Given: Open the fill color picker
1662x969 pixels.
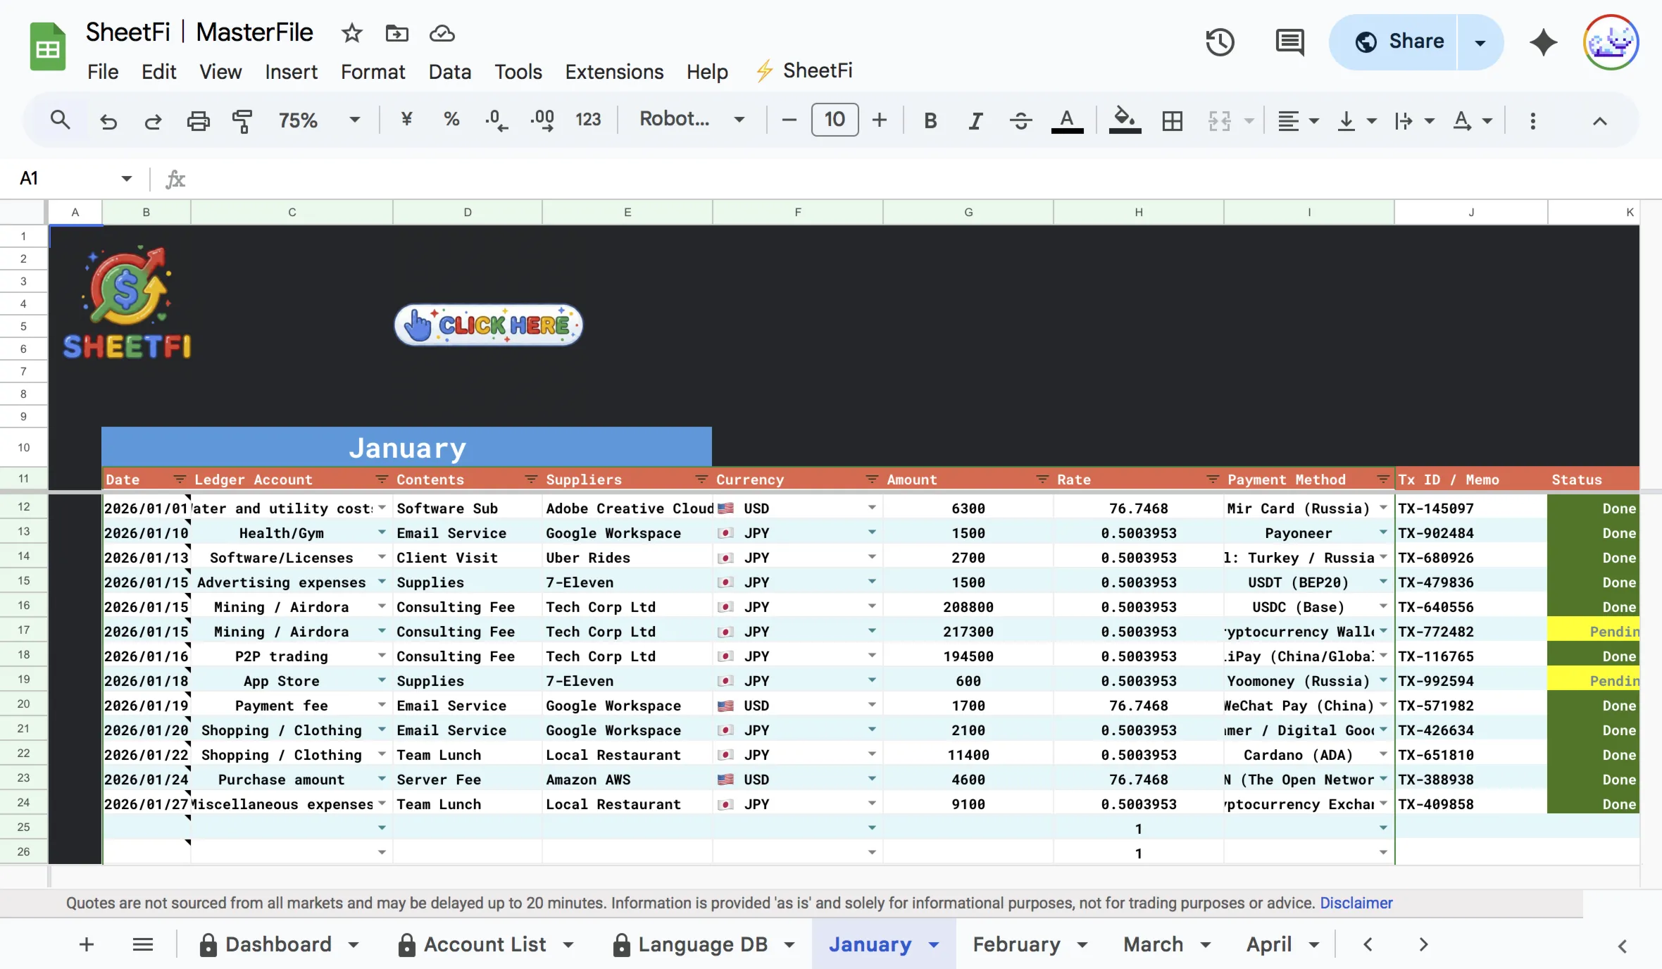Looking at the screenshot, I should (1124, 120).
